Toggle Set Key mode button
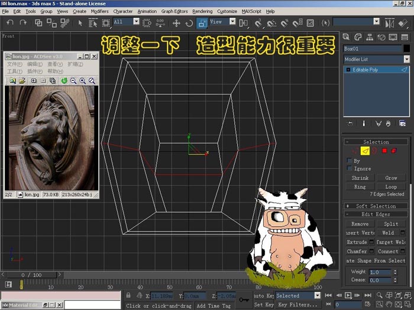Viewport: 414px width, 310px height. pyautogui.click(x=264, y=305)
